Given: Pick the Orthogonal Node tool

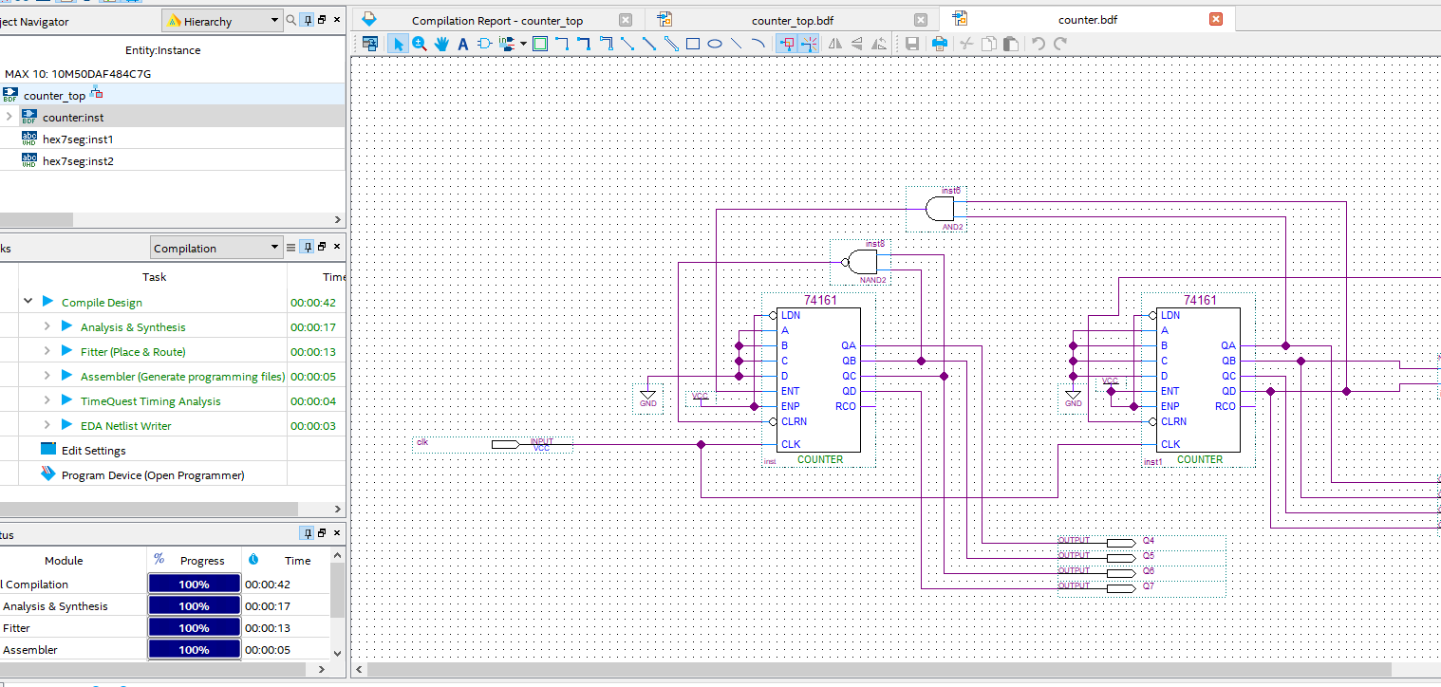Looking at the screenshot, I should click(562, 44).
